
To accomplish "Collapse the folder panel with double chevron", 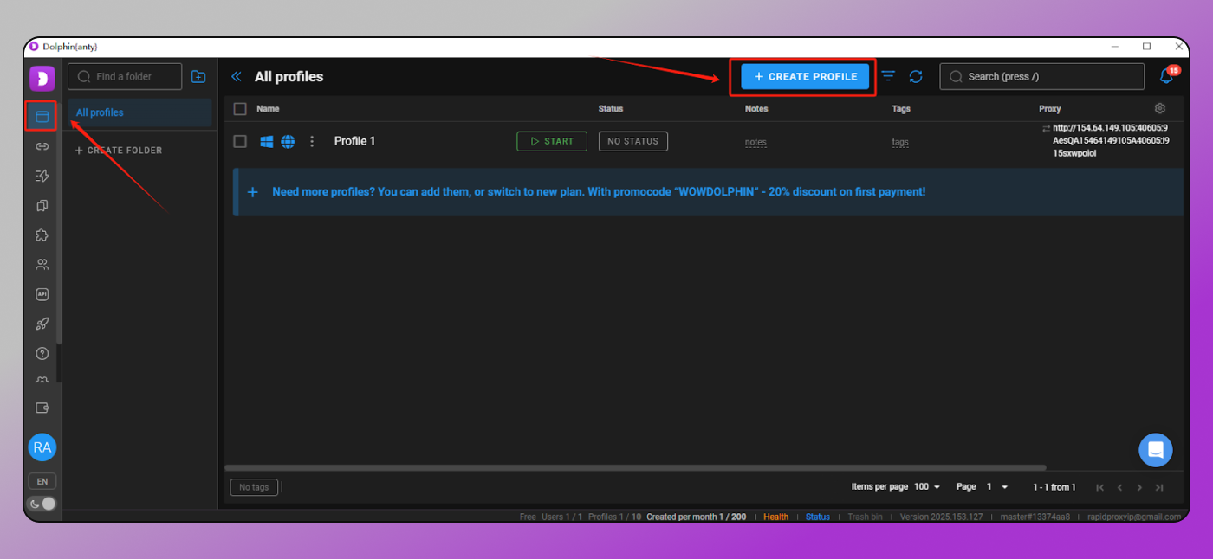I will pyautogui.click(x=236, y=77).
